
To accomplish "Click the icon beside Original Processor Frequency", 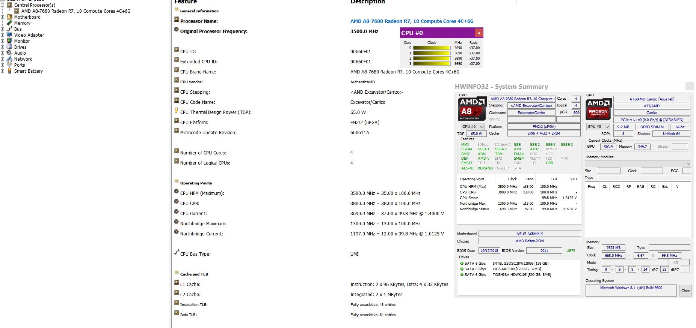I will [x=177, y=30].
